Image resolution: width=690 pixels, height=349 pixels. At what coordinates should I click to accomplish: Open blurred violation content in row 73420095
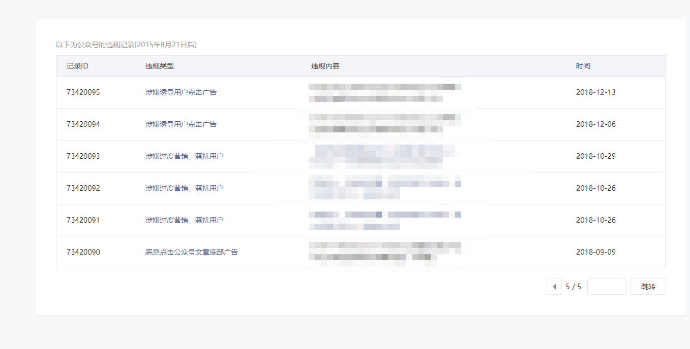[x=385, y=92]
